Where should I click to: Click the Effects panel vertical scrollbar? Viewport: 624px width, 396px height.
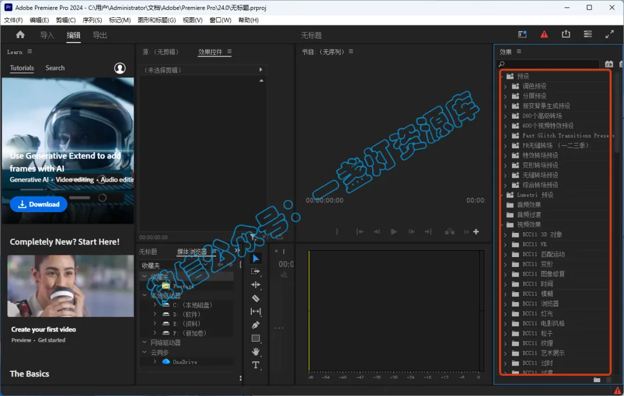pos(617,112)
